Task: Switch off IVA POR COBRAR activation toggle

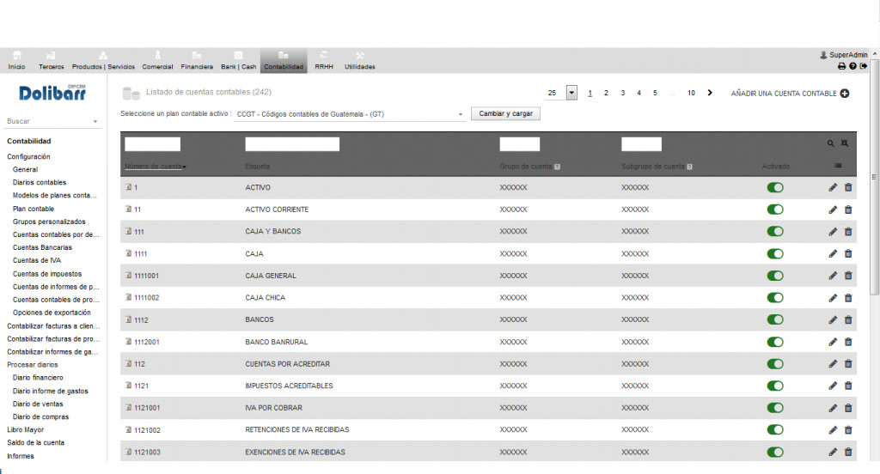Action: (x=775, y=408)
